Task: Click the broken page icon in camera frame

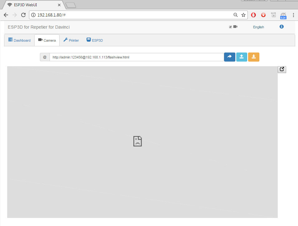Action: click(137, 141)
